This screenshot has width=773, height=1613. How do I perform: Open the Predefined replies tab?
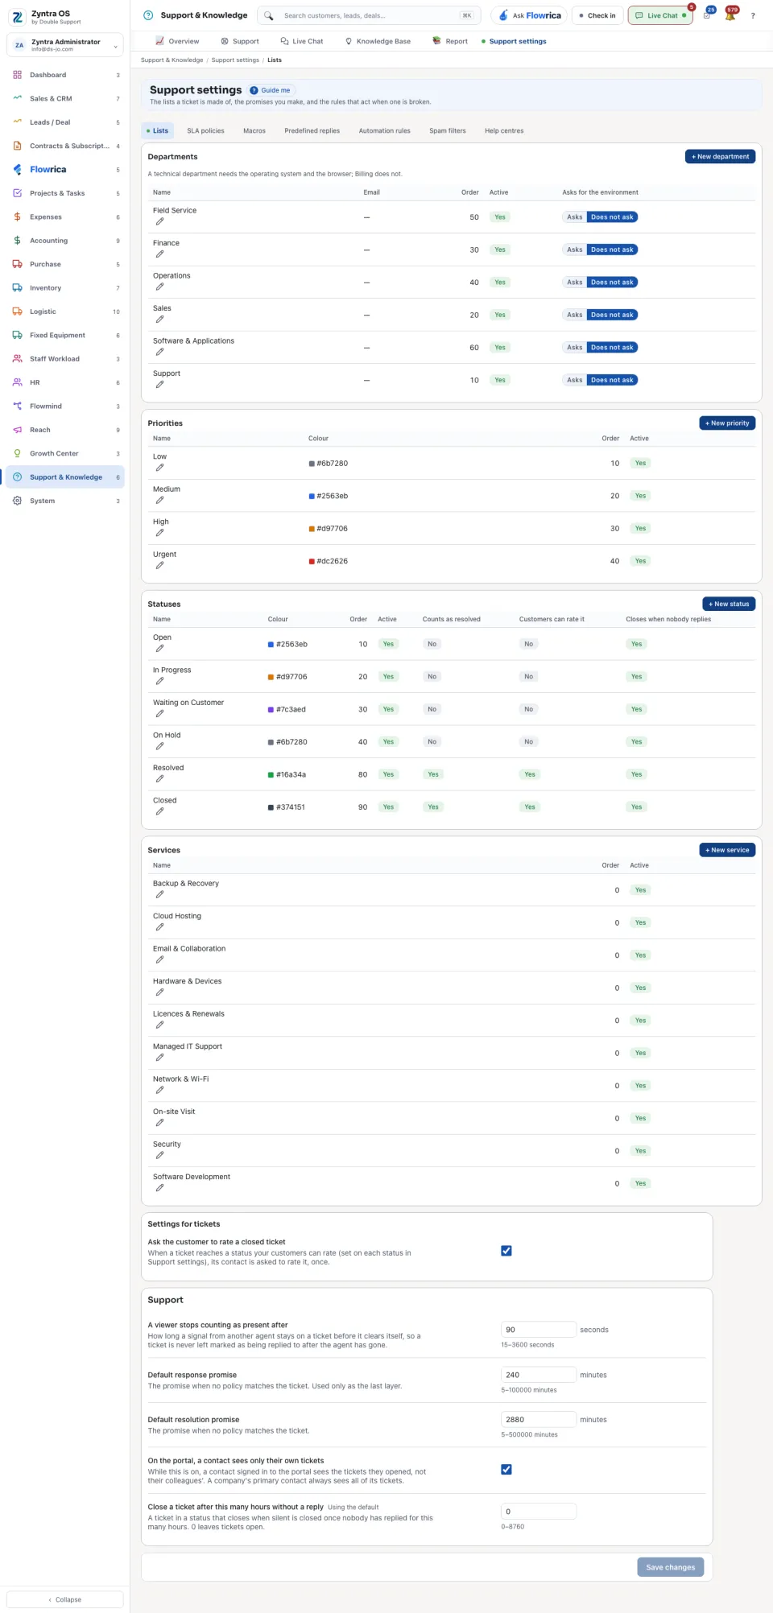pyautogui.click(x=312, y=130)
